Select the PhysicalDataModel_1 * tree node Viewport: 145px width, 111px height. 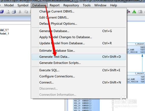(4, 30)
